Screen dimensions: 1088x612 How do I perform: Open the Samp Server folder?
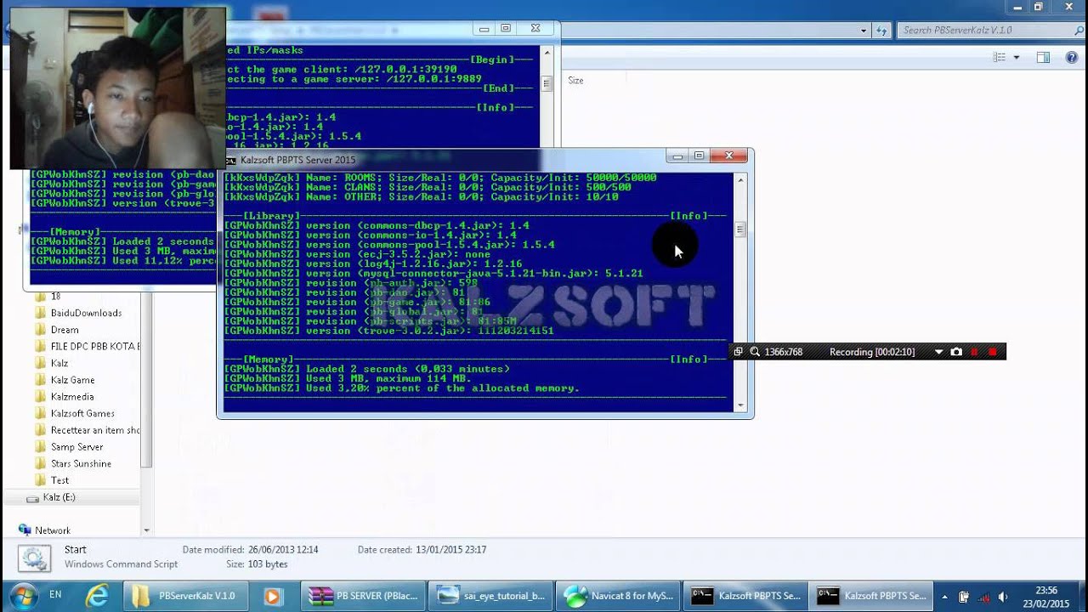76,447
